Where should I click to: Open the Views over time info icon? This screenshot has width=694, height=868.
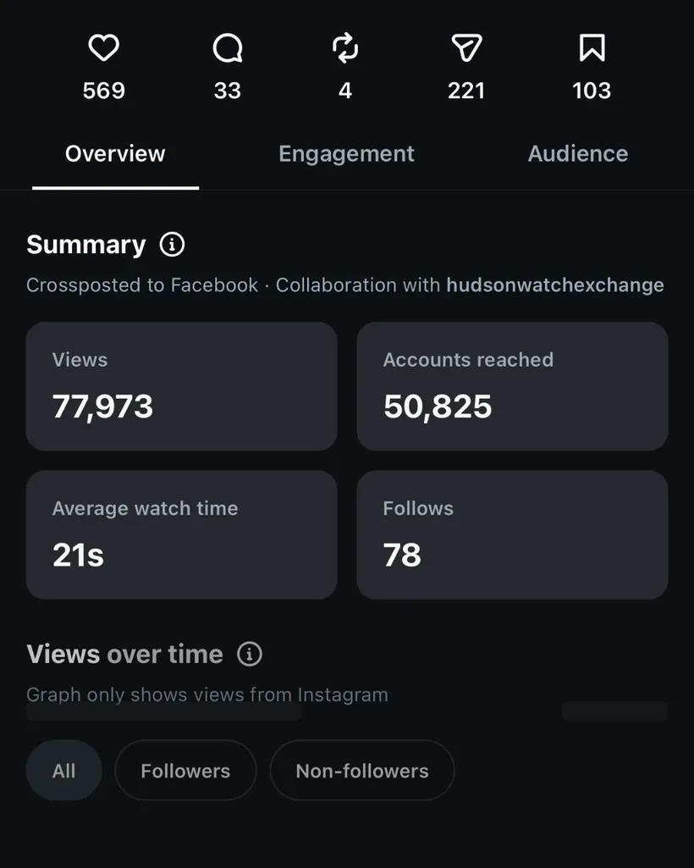(250, 654)
